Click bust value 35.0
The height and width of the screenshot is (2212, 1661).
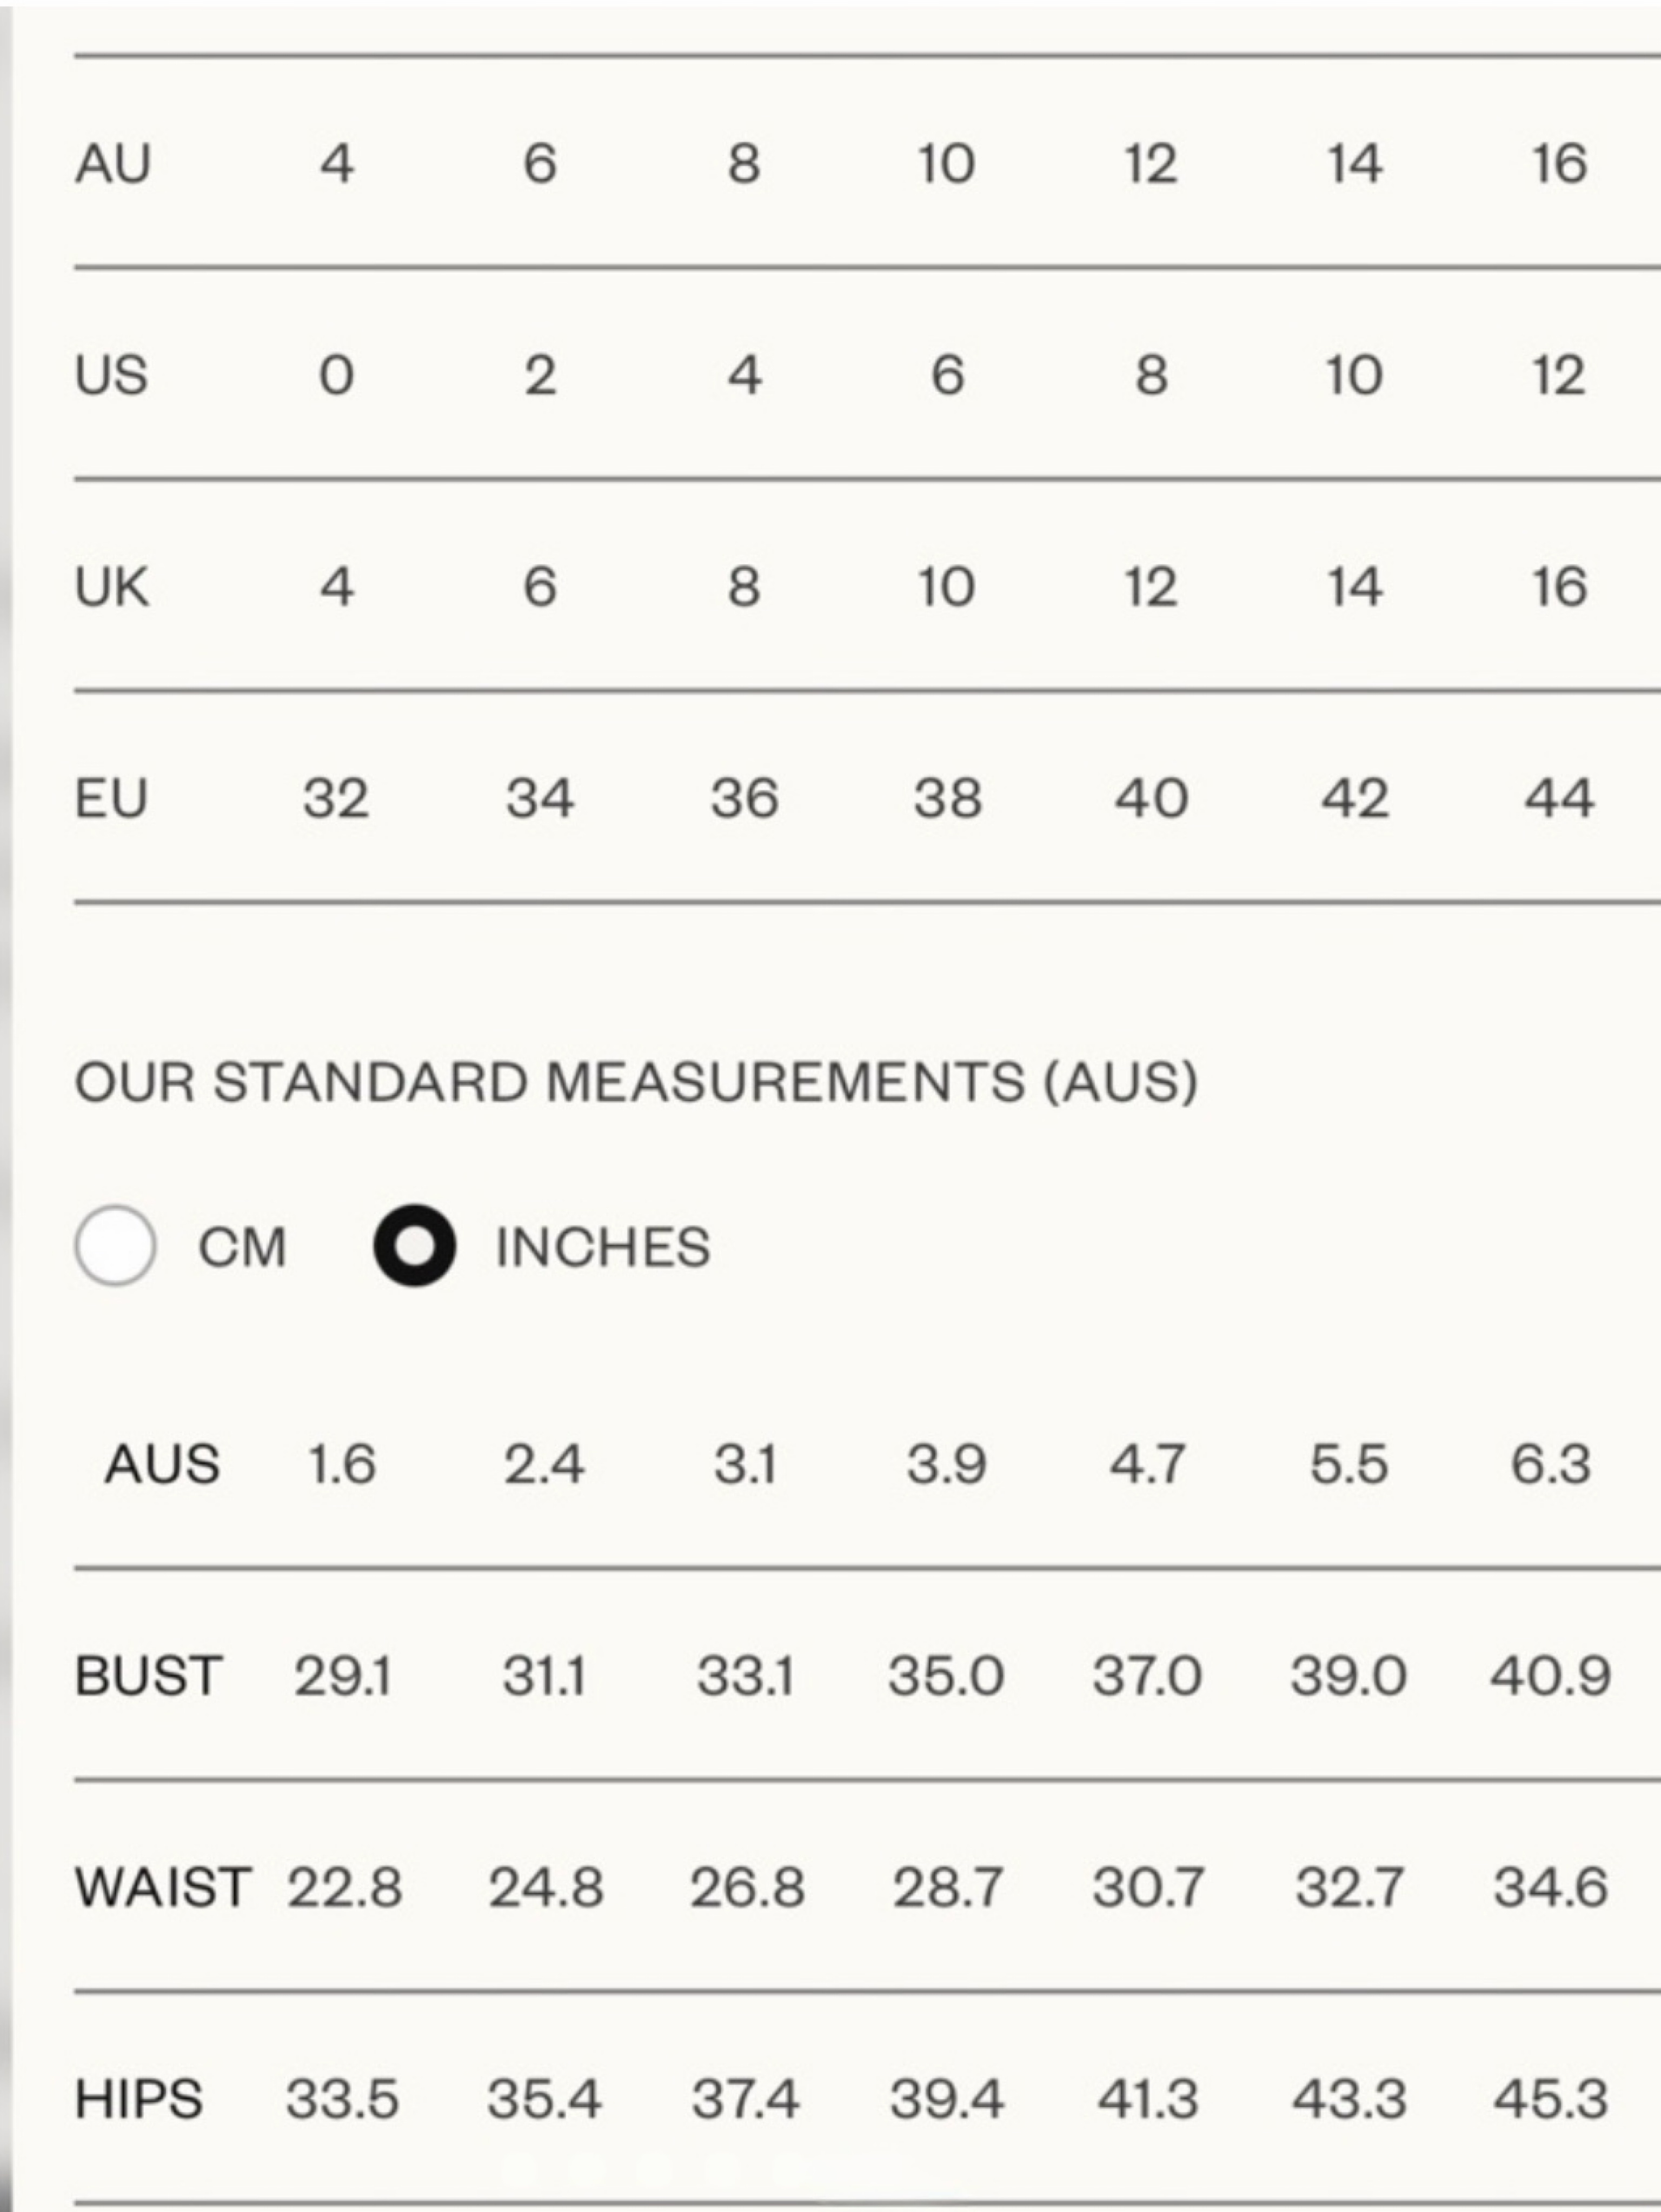(945, 1675)
